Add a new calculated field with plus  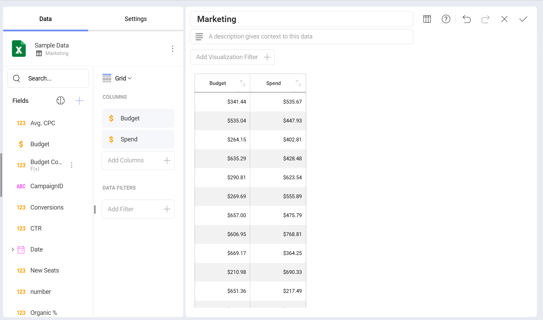(79, 100)
